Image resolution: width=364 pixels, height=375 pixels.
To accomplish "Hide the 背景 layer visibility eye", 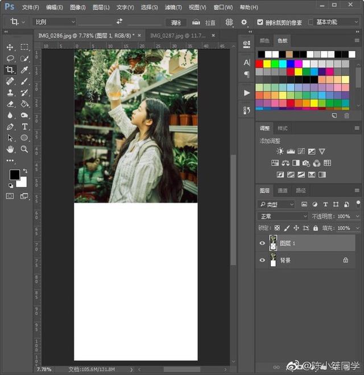I will point(262,260).
